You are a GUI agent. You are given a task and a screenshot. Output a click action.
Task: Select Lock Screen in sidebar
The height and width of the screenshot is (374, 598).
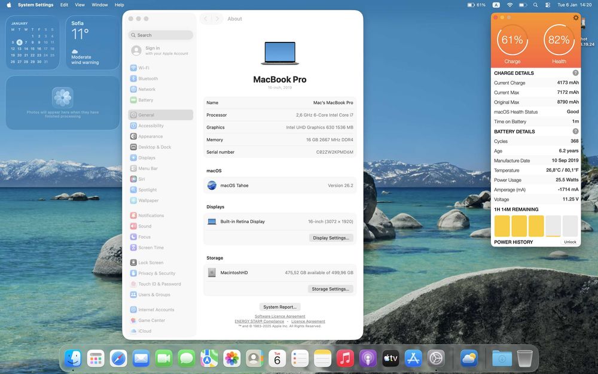point(160,263)
